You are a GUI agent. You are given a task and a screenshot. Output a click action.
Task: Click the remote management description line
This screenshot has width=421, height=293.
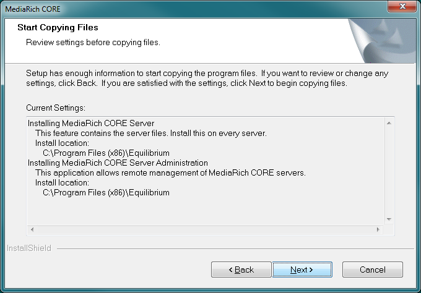pyautogui.click(x=170, y=172)
